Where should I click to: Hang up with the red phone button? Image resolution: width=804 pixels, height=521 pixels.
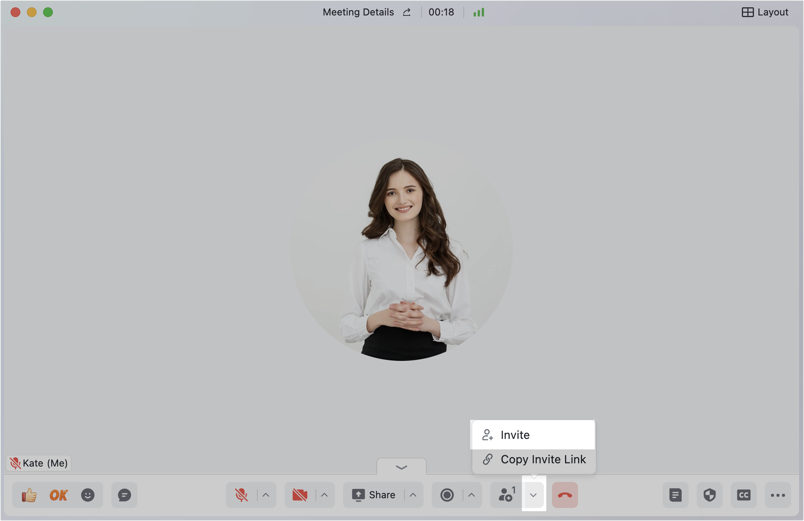[x=565, y=495]
